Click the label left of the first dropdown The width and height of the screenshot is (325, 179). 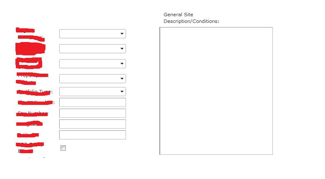coord(29,34)
